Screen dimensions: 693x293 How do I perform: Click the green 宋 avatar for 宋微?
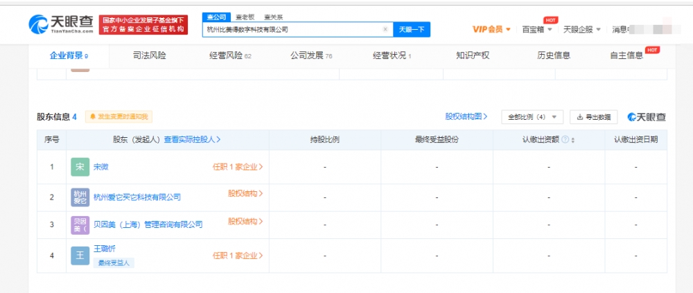[80, 167]
